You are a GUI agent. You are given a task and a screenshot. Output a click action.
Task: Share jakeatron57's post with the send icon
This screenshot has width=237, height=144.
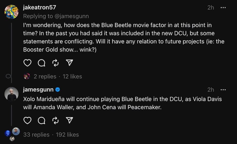(x=69, y=63)
